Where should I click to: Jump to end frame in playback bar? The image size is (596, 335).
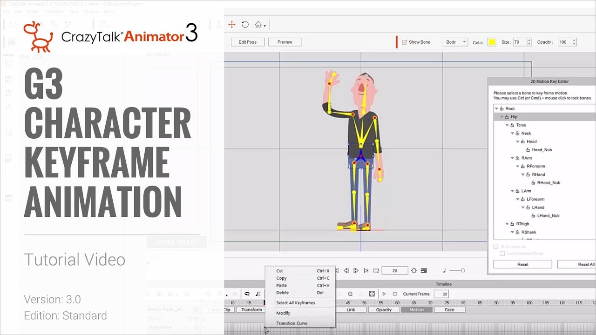(366, 270)
